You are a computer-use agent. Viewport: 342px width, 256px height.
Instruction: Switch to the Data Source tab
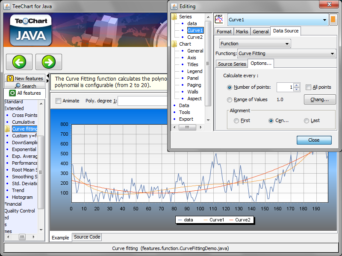tap(286, 31)
